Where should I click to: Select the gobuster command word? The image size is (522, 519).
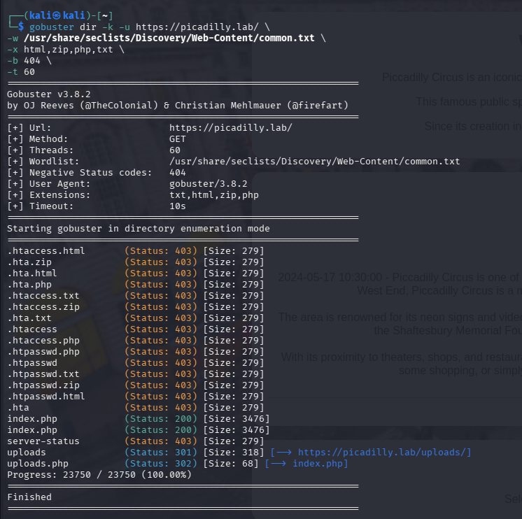[52, 27]
